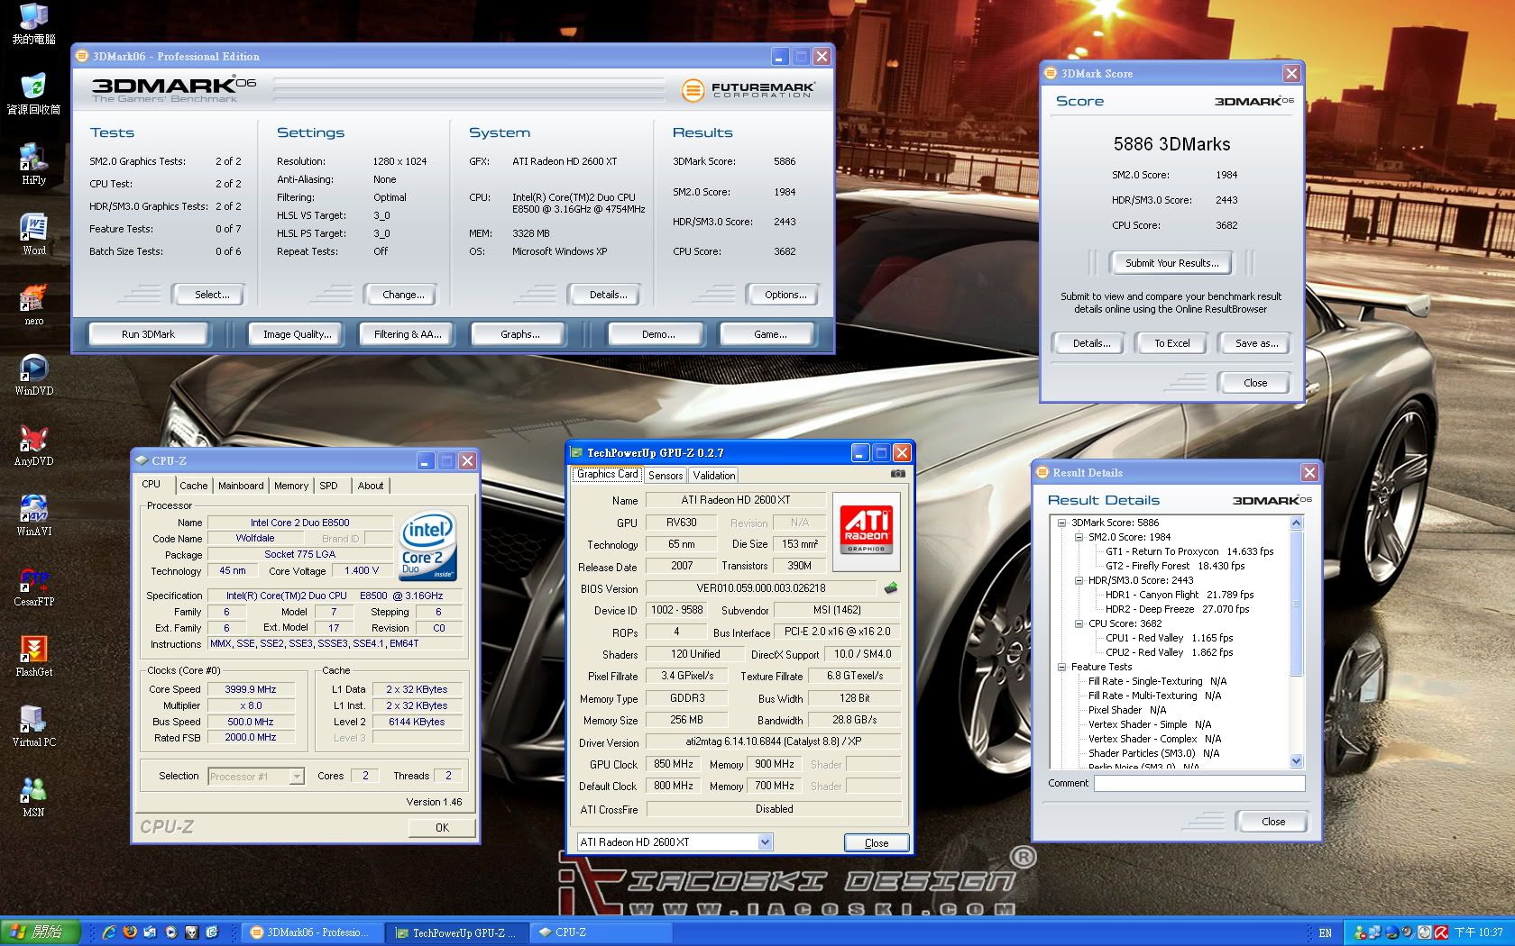
Task: Switch to the Mainboard tab in CPU-Z
Action: (241, 486)
